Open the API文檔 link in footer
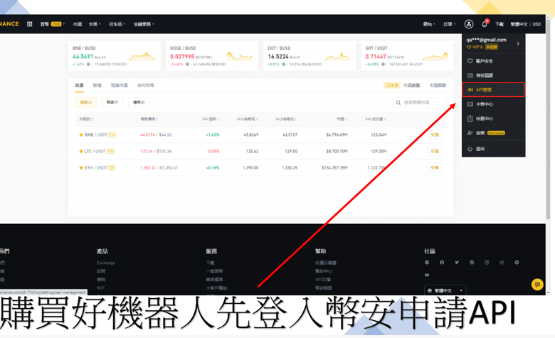Image resolution: width=555 pixels, height=338 pixels. coord(323,280)
